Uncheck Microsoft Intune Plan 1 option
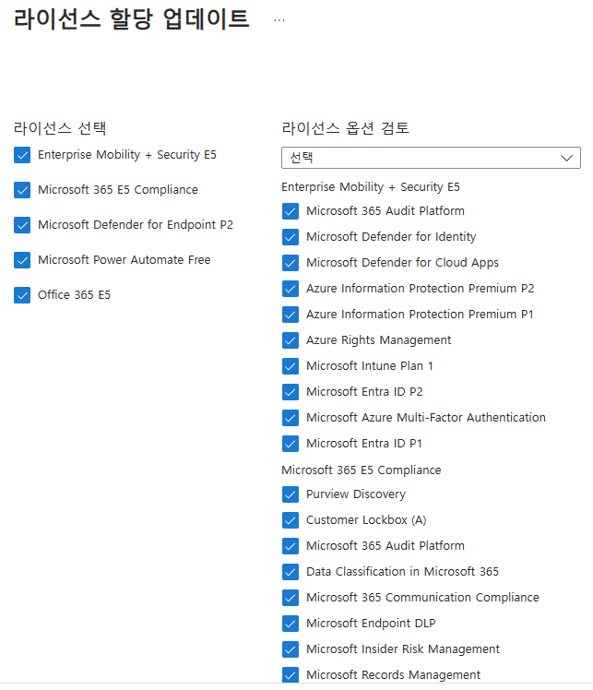The height and width of the screenshot is (690, 593). pos(291,366)
